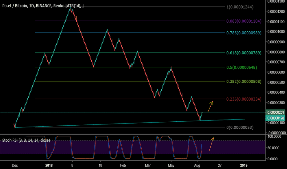Image resolution: width=287 pixels, height=169 pixels.
Task: Click the 0.786(0.00000989) Fibonacci label
Action: [x=244, y=33]
